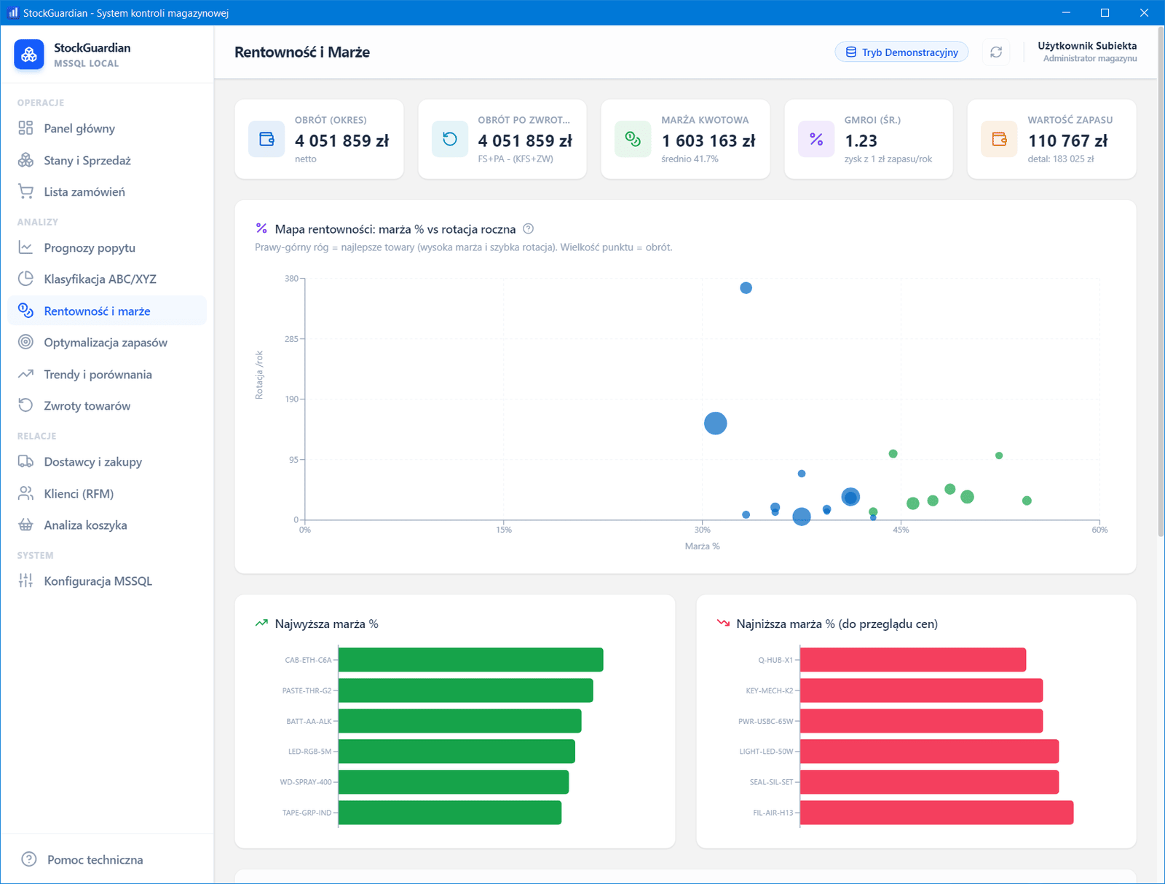Open Pomoc techniczna link
Viewport: 1165px width, 884px height.
(95, 859)
